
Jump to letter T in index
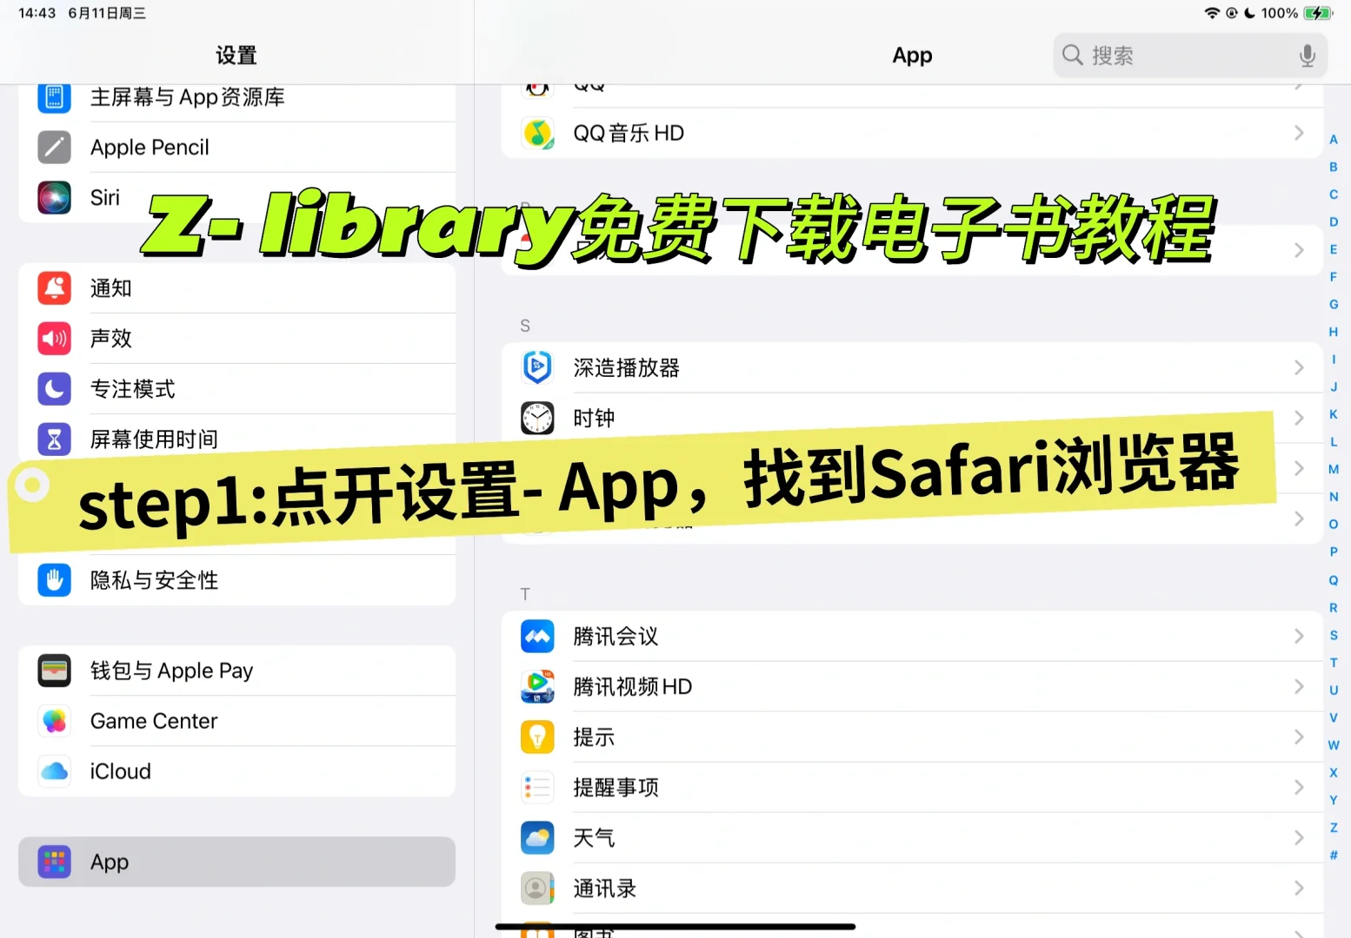(1334, 663)
